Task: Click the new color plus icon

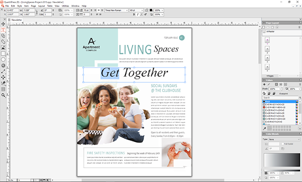Action: 264,84
